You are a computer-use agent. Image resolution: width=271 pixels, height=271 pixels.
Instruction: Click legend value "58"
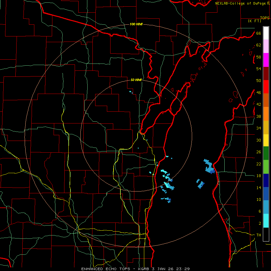click(259, 57)
